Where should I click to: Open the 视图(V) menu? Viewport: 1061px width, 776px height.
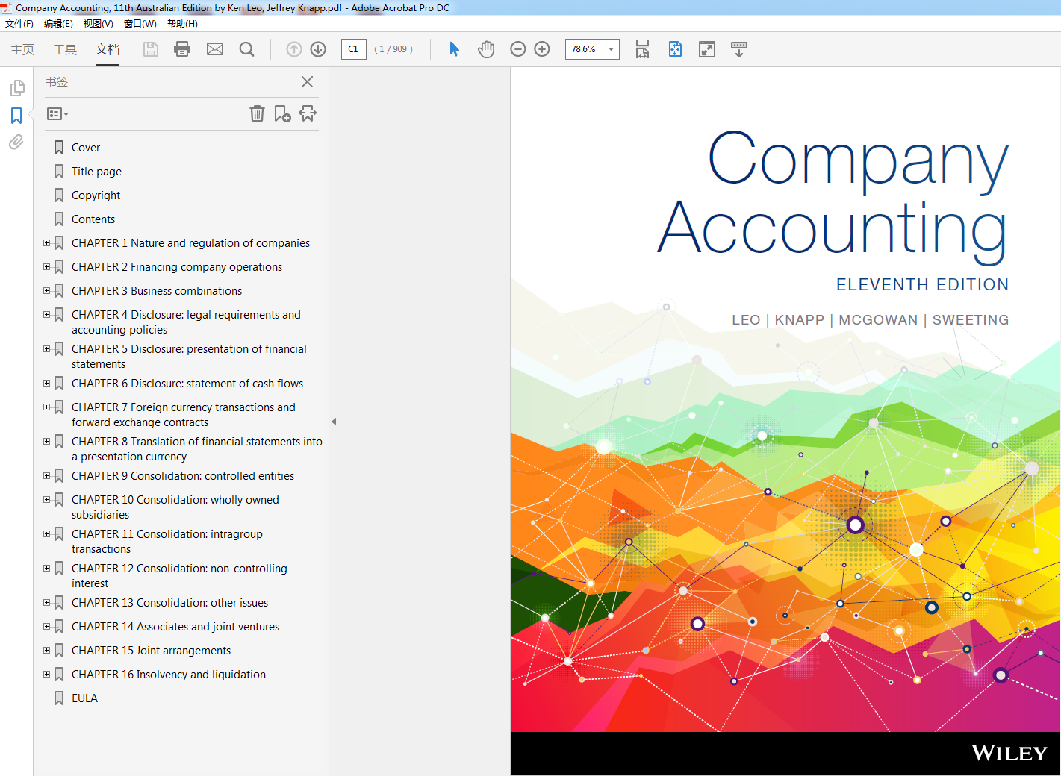(98, 24)
